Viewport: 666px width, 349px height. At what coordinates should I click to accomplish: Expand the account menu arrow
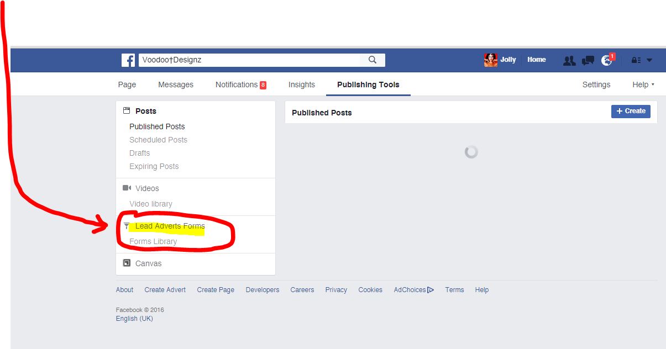click(649, 60)
